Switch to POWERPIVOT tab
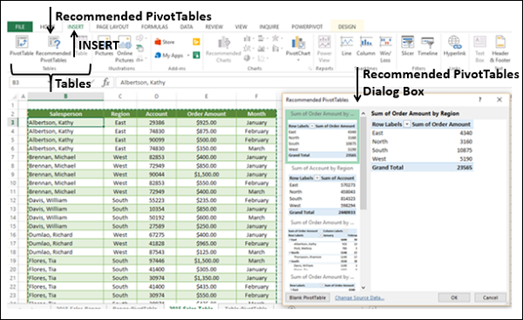The image size is (523, 320). point(307,27)
